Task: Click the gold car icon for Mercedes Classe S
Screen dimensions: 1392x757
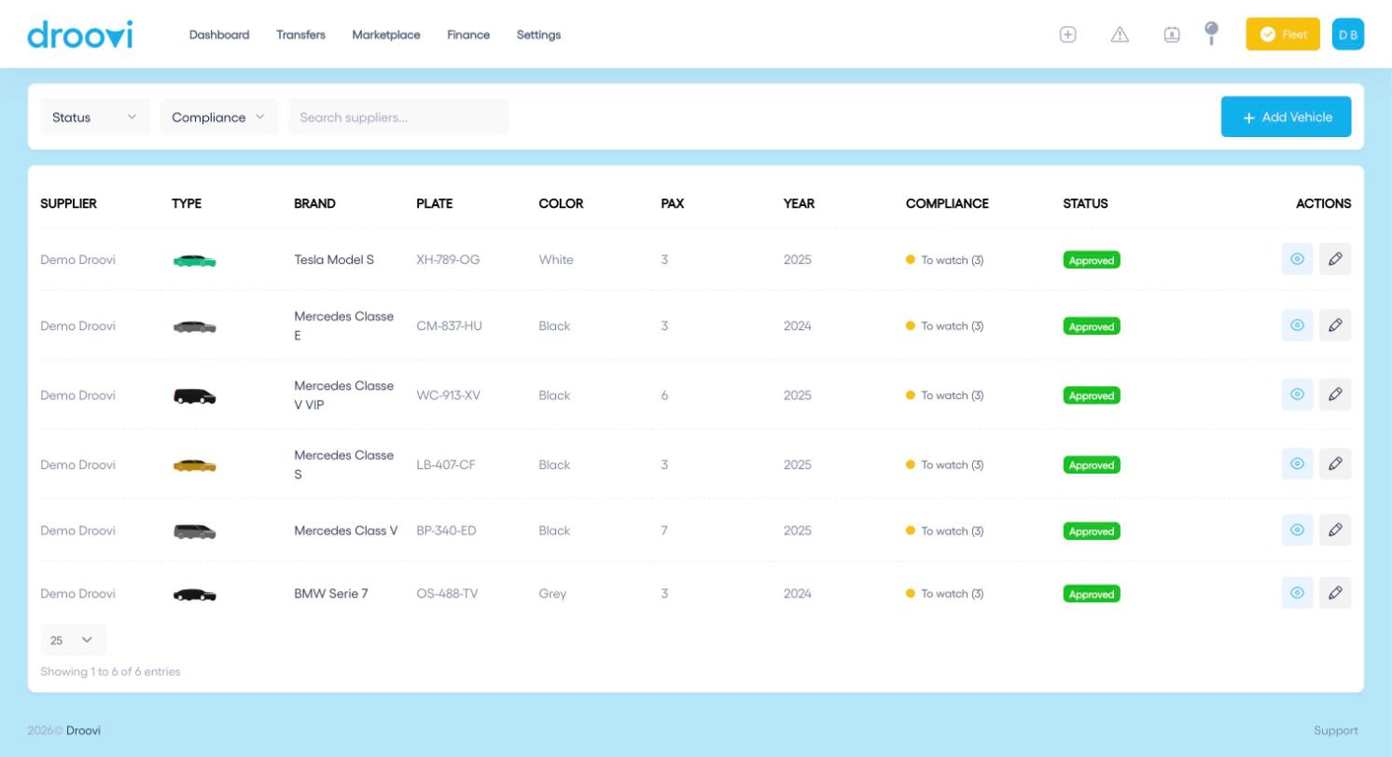Action: point(195,465)
